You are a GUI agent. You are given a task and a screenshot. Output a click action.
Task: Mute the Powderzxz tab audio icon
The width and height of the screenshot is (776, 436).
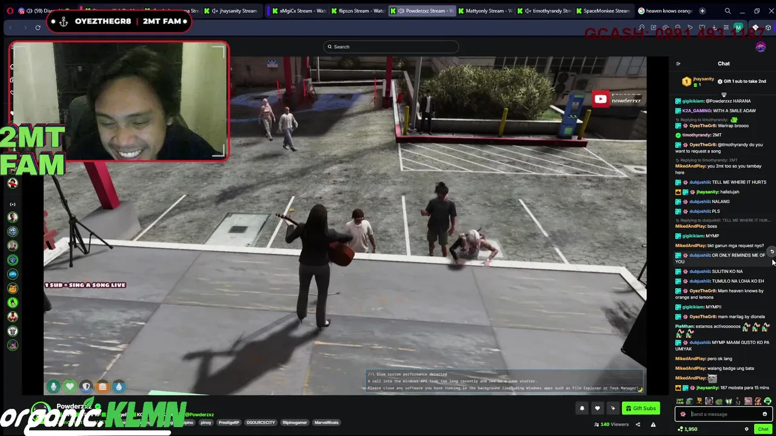point(401,11)
